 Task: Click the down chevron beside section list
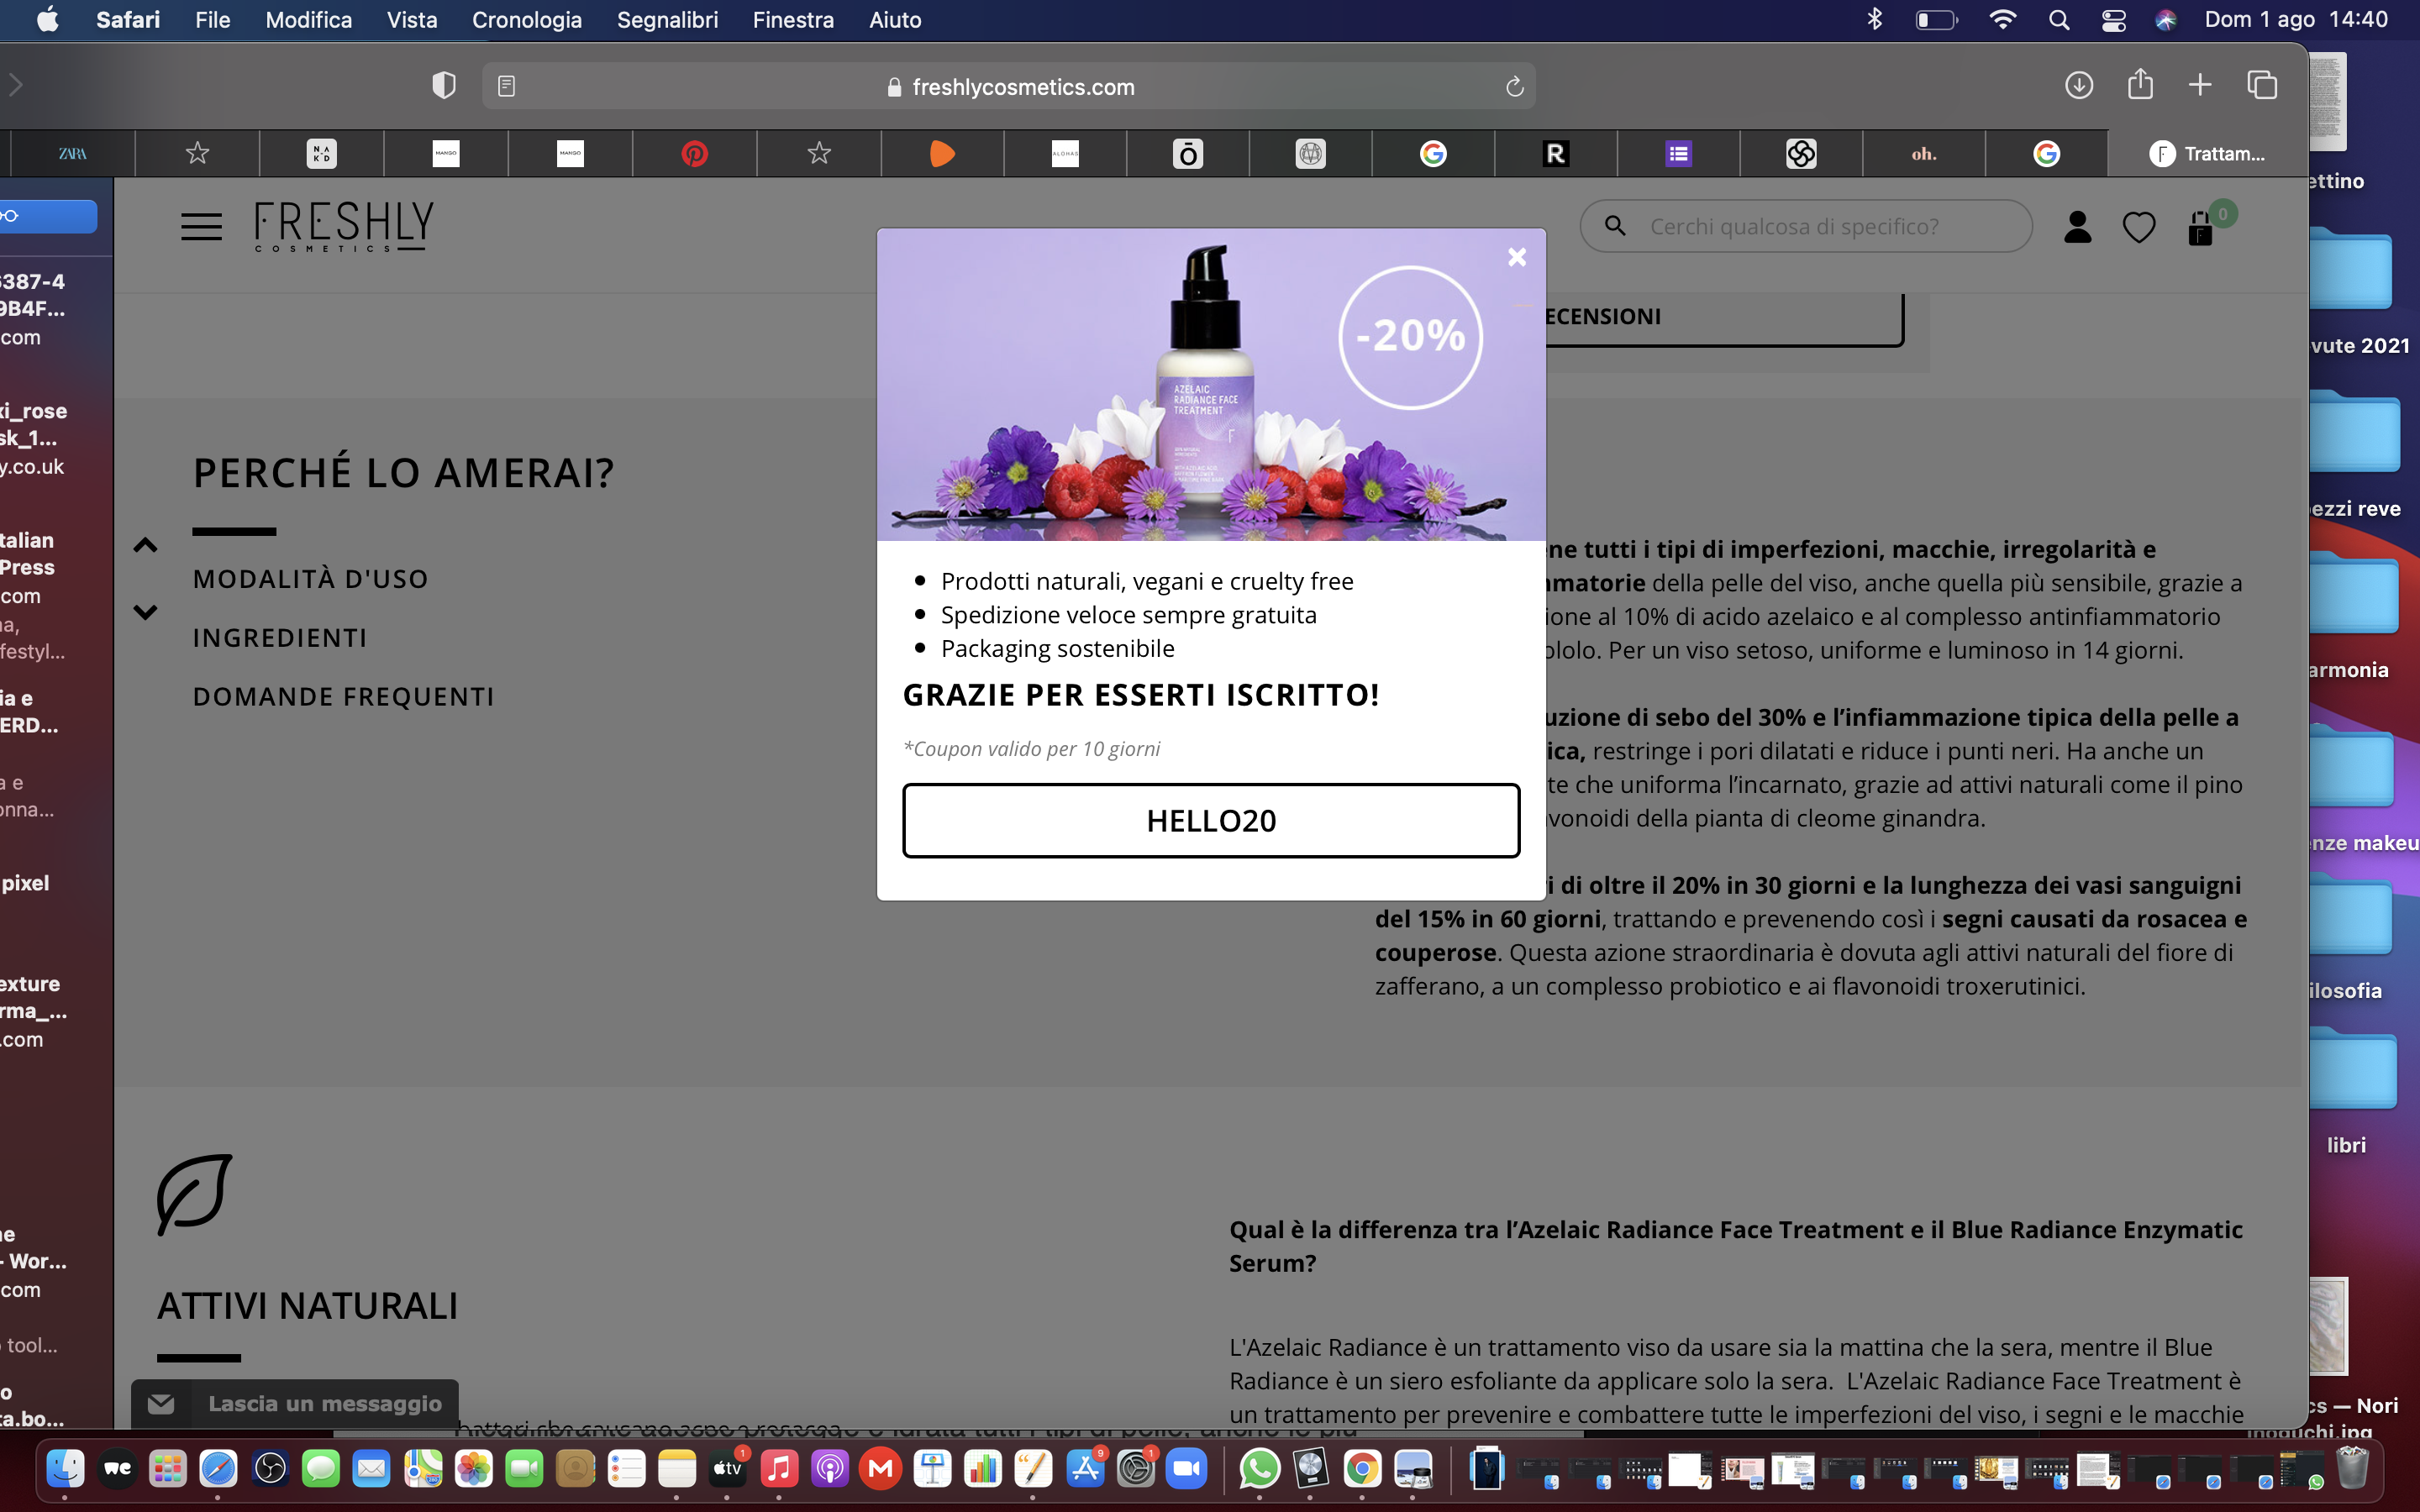click(x=145, y=612)
